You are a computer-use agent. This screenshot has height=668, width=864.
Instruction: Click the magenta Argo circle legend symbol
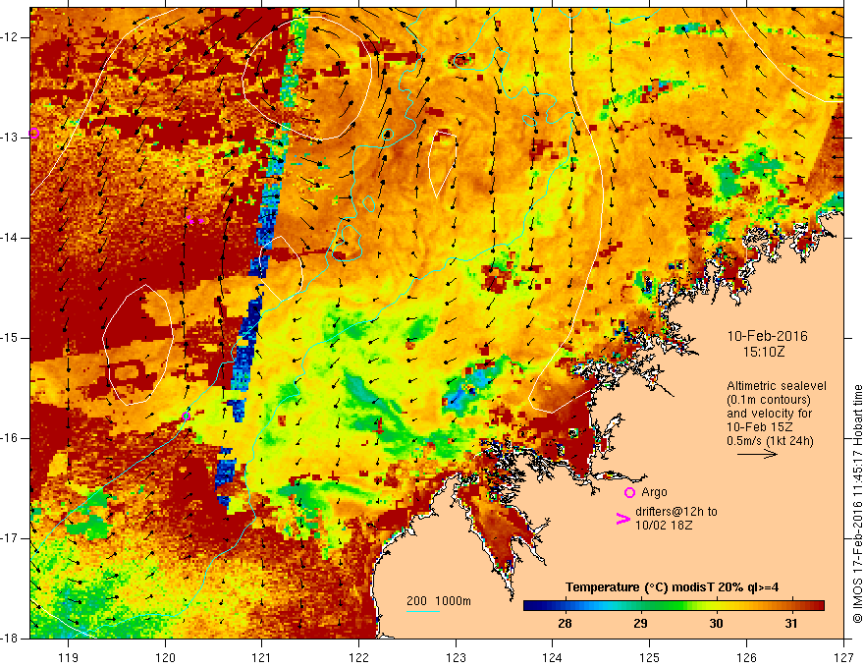pos(629,492)
